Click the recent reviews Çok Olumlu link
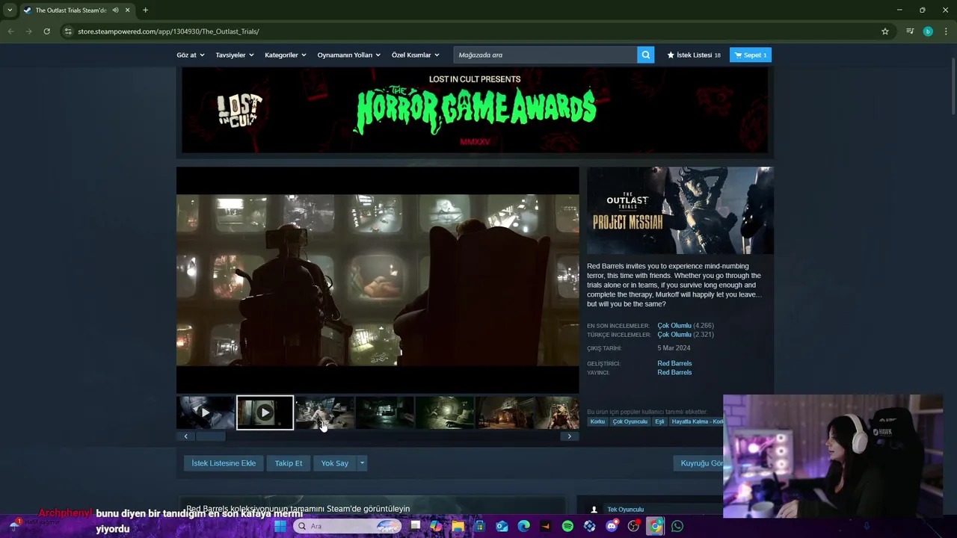This screenshot has width=957, height=538. pos(674,326)
